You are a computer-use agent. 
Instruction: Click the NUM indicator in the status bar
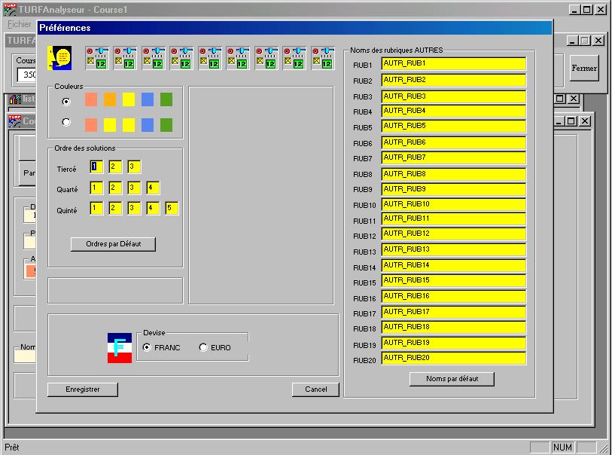(562, 447)
